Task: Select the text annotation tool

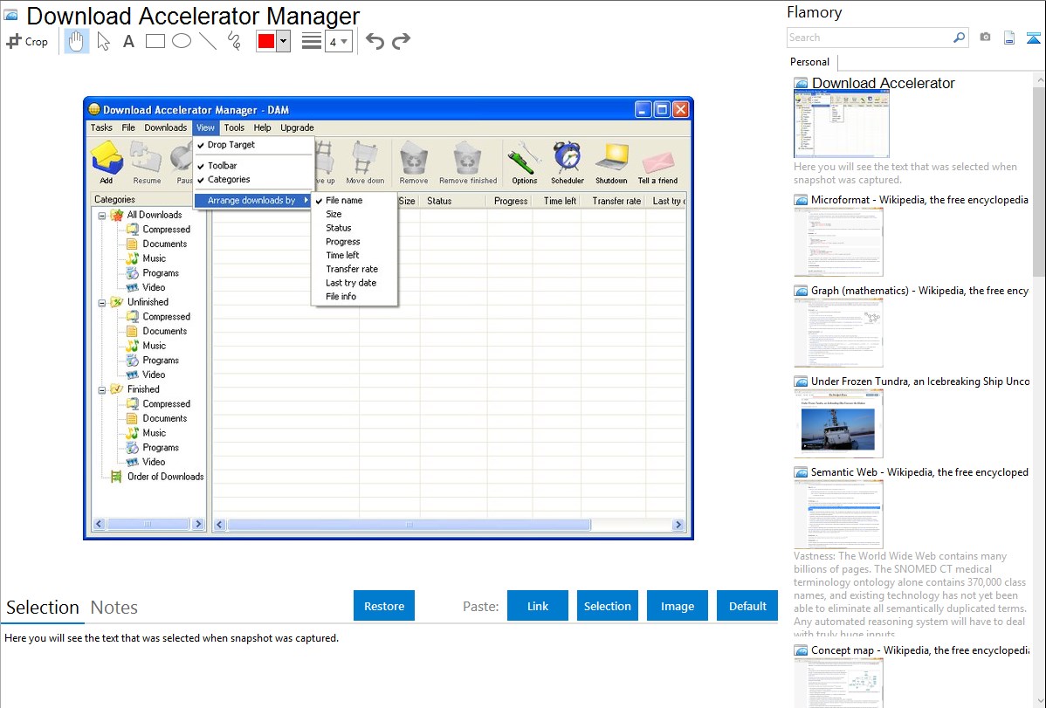Action: click(x=128, y=41)
